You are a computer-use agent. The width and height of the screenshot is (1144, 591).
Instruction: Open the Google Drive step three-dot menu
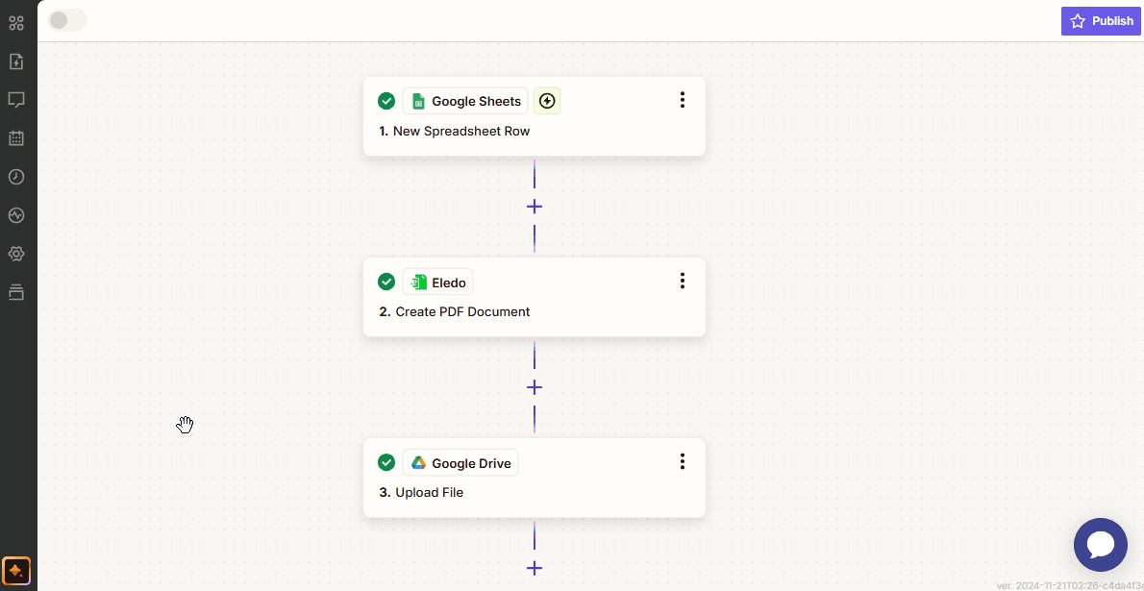[x=682, y=462]
